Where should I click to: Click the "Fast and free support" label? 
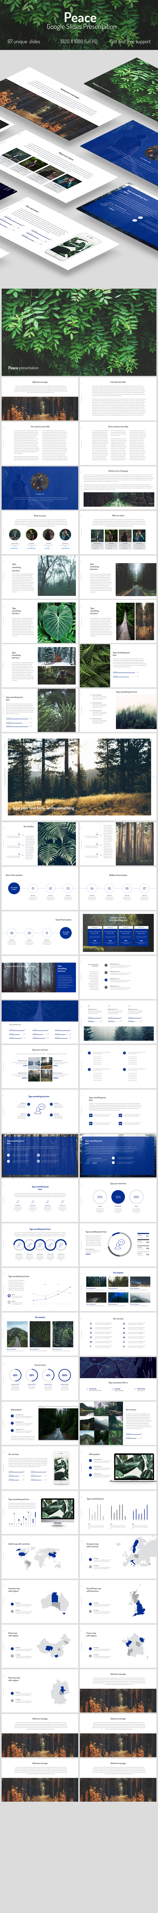(130, 42)
